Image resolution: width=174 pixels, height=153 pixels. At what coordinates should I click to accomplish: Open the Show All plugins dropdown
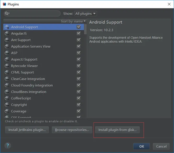(85, 14)
